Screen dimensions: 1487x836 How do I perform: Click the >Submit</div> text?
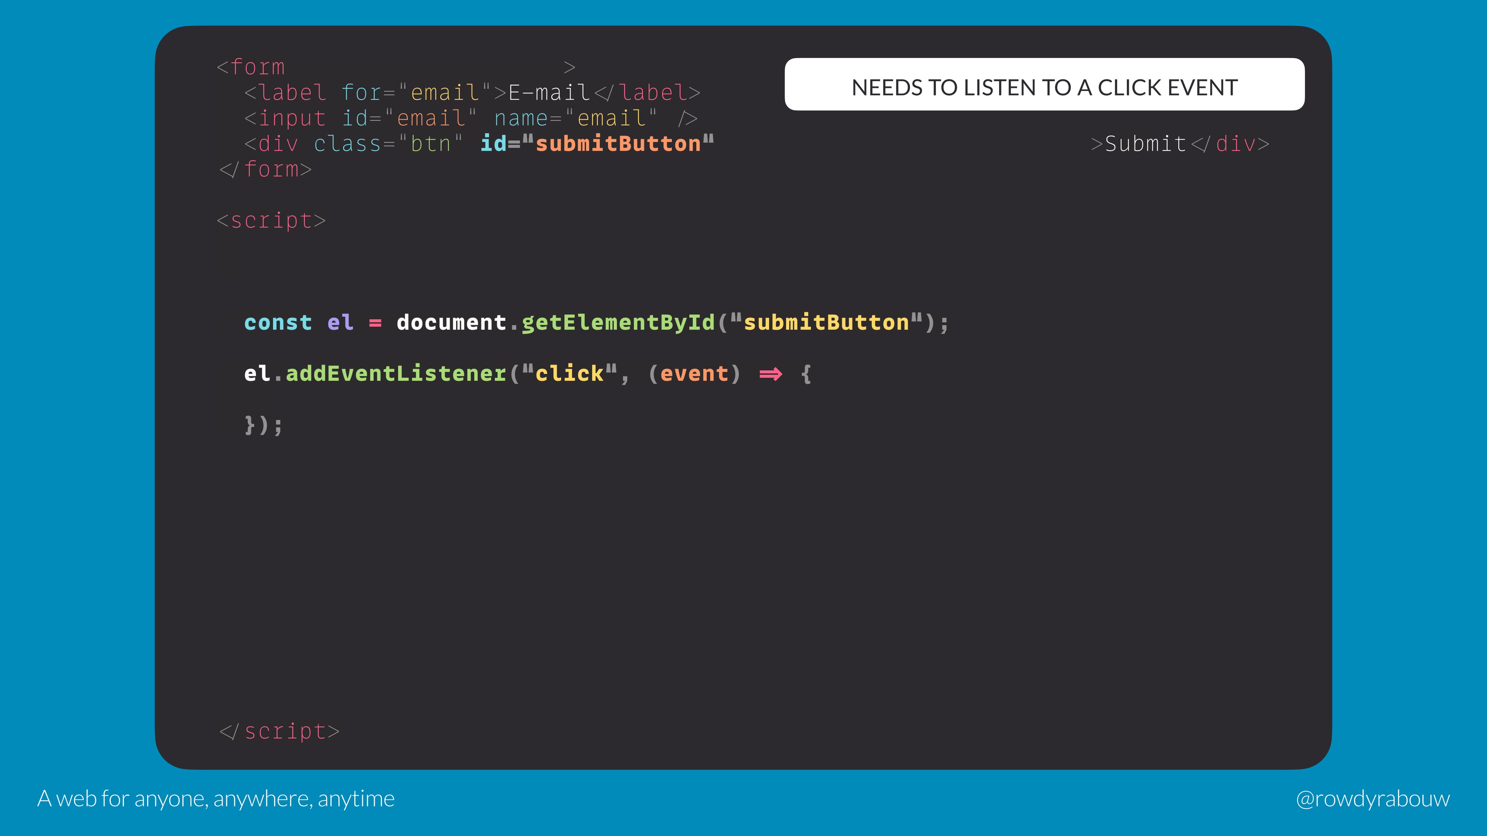tap(1180, 144)
